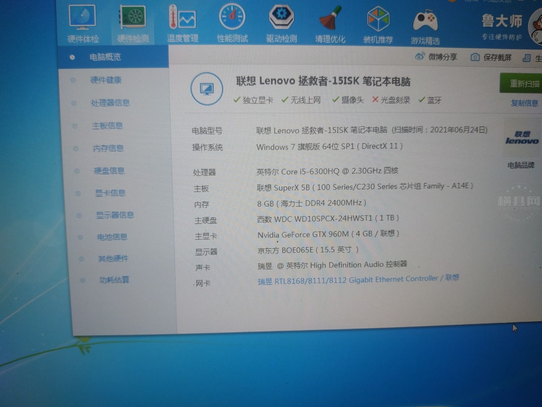The height and width of the screenshot is (407, 542).
Task: Click the 保存截屏 camera icon
Action: click(475, 58)
